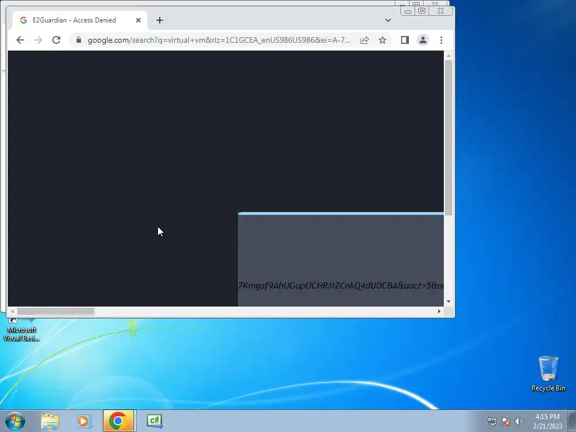The width and height of the screenshot is (576, 432).
Task: Share this page using the share icon
Action: [364, 40]
